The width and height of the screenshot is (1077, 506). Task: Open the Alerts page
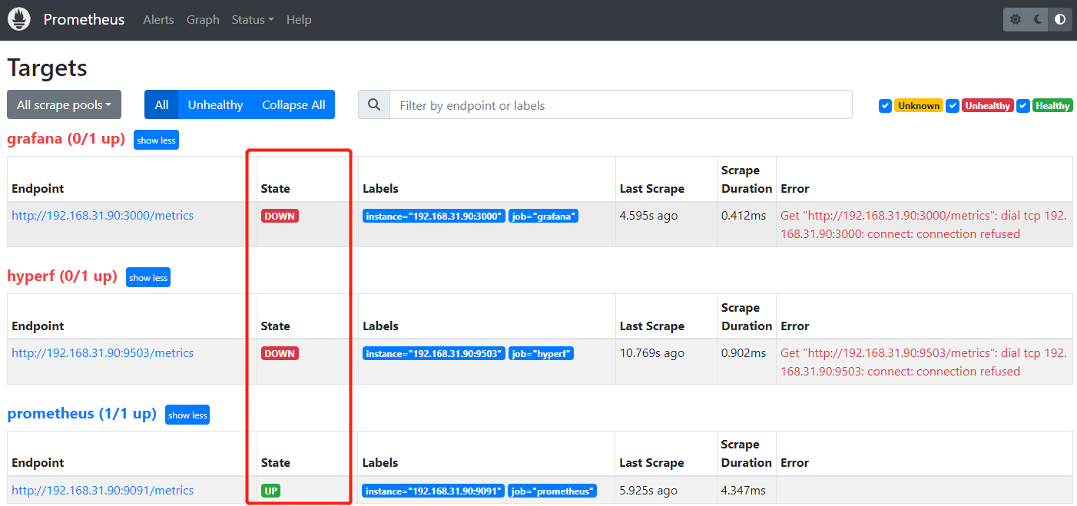158,20
